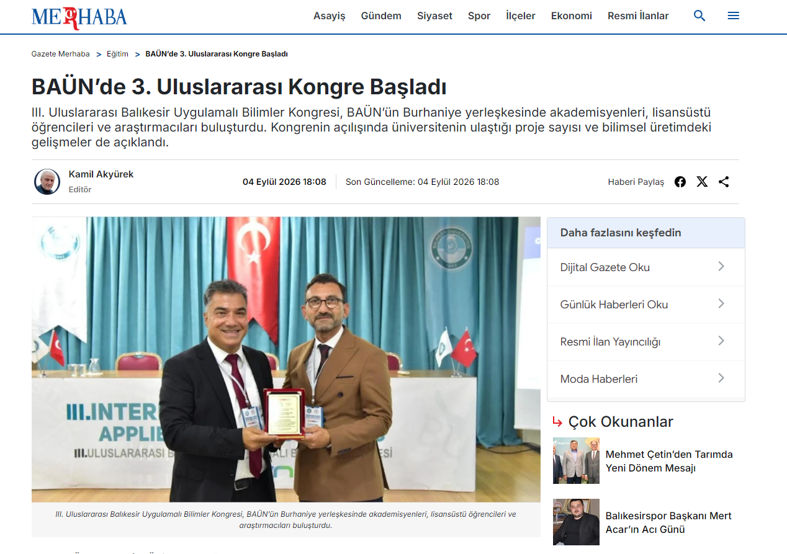Screen dimensions: 787x554
Task: Expand the Resmi İlan Yayıncılığı chevron
Action: tap(721, 341)
